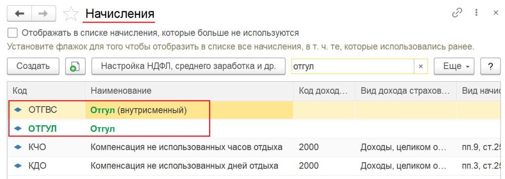Copy link using the chain icon
The height and width of the screenshot is (179, 505).
click(x=457, y=13)
